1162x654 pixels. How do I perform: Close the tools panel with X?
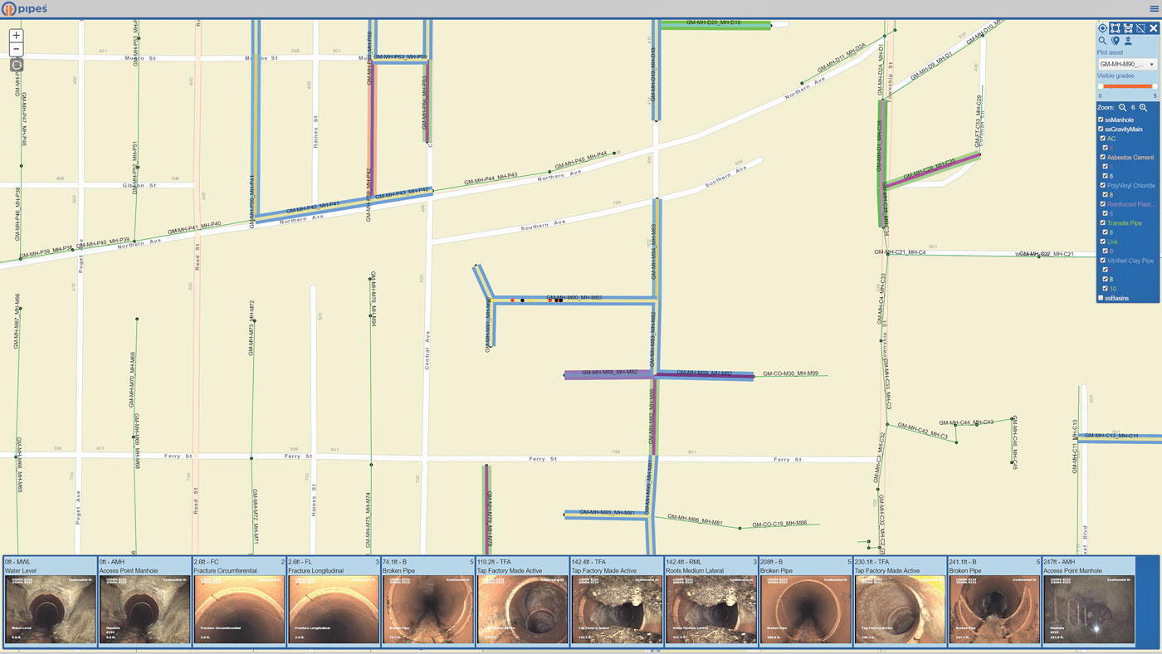[1153, 28]
